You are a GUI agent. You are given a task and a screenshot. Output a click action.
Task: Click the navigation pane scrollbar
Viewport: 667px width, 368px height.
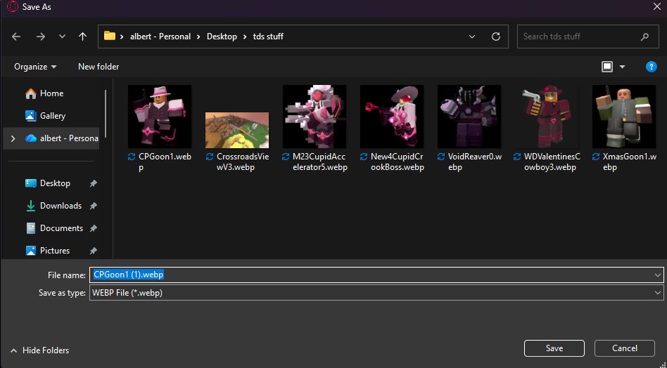105,113
